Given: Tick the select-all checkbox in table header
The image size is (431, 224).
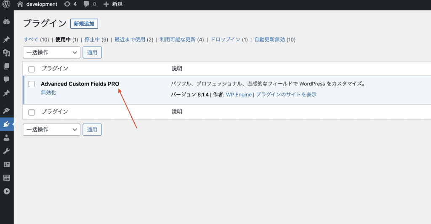Looking at the screenshot, I should click(x=32, y=69).
